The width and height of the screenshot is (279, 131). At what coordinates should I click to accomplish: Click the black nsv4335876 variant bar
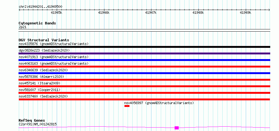[x=144, y=47]
